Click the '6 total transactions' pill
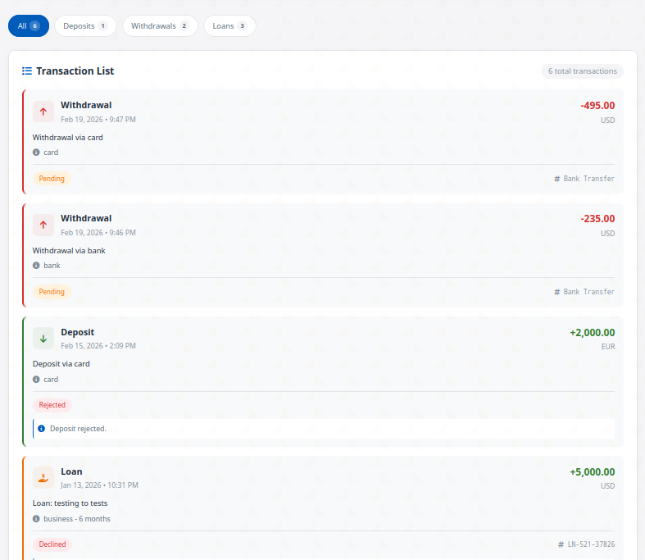The height and width of the screenshot is (560, 645). (583, 71)
